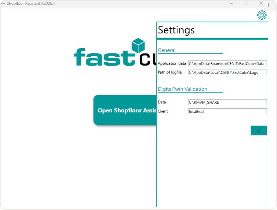Click the "Client" label text
This screenshot has height=210, width=277.
coord(163,111)
